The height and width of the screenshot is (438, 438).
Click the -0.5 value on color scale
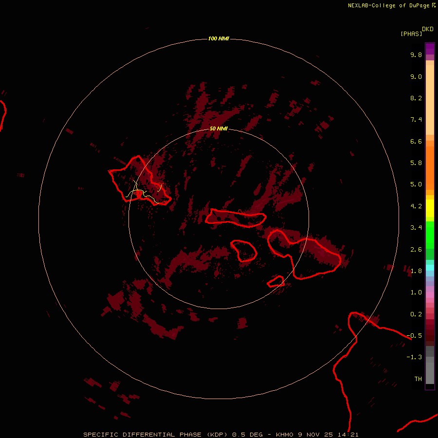coord(414,336)
